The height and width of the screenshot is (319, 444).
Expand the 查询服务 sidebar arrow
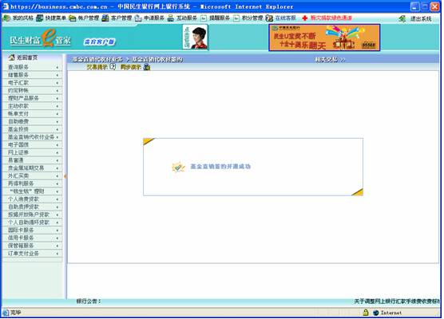(57, 67)
